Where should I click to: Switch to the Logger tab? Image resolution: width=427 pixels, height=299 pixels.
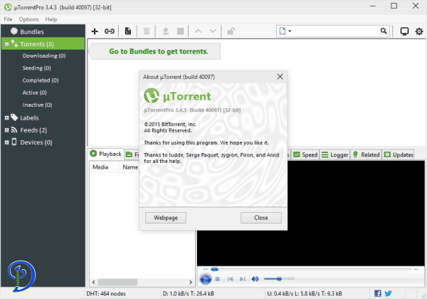[334, 154]
